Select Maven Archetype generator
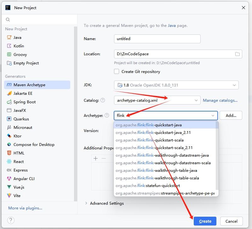252x229 pixels. [37, 85]
